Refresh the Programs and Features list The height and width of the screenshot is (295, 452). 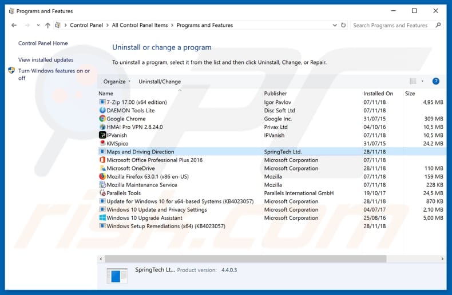tap(343, 25)
